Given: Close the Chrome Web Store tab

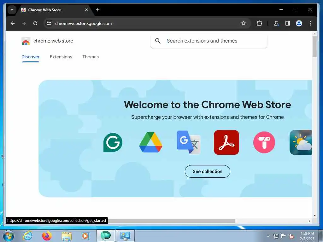Looking at the screenshot, I should (86, 10).
